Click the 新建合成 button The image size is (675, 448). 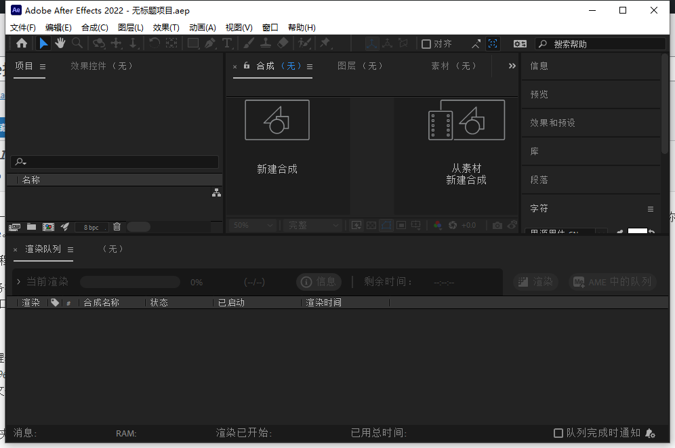pos(277,138)
